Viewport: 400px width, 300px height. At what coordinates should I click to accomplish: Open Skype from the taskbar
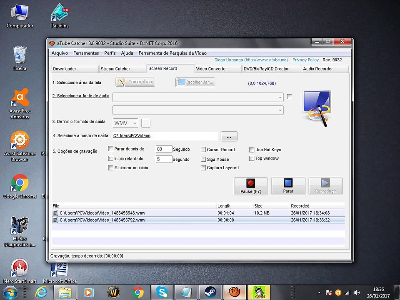click(162, 292)
